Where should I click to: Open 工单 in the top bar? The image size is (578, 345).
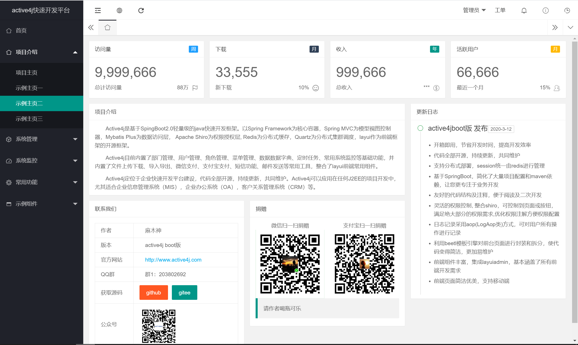(x=500, y=10)
